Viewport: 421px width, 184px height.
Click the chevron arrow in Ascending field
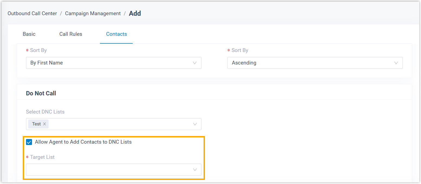[396, 63]
